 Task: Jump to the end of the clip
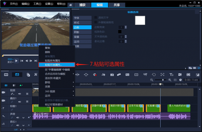[36, 61]
